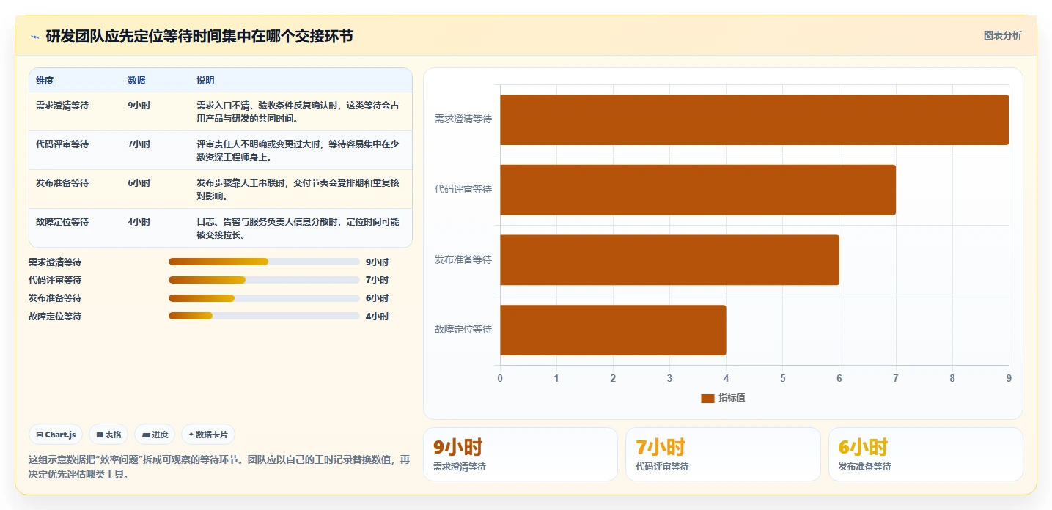Click the 代码评审等待 chart axis label
1052x510 pixels.
pyautogui.click(x=463, y=189)
